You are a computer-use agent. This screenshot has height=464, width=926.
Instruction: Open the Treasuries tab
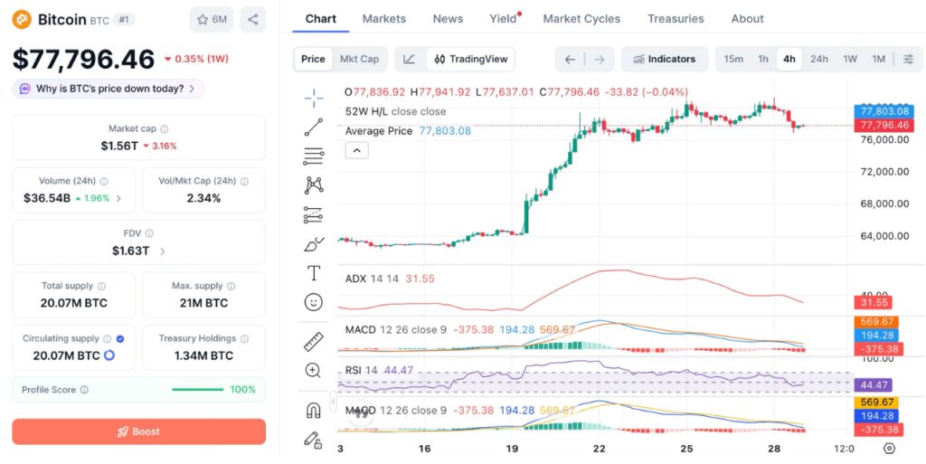(x=676, y=19)
